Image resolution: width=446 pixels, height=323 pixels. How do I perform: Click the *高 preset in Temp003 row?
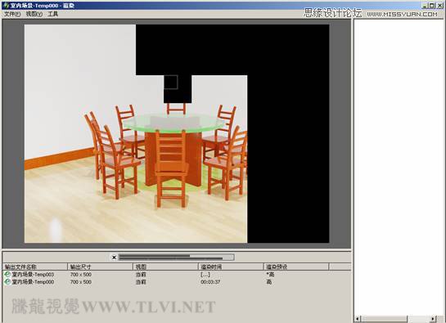[x=270, y=275]
